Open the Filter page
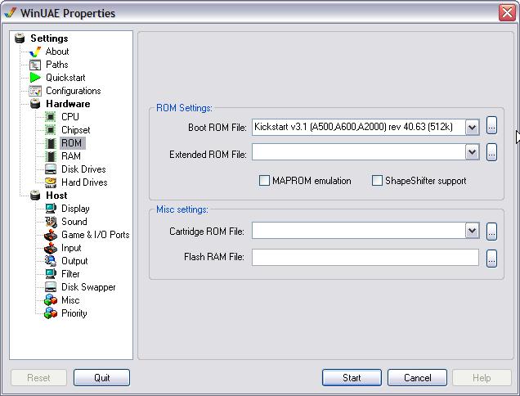 pos(70,274)
